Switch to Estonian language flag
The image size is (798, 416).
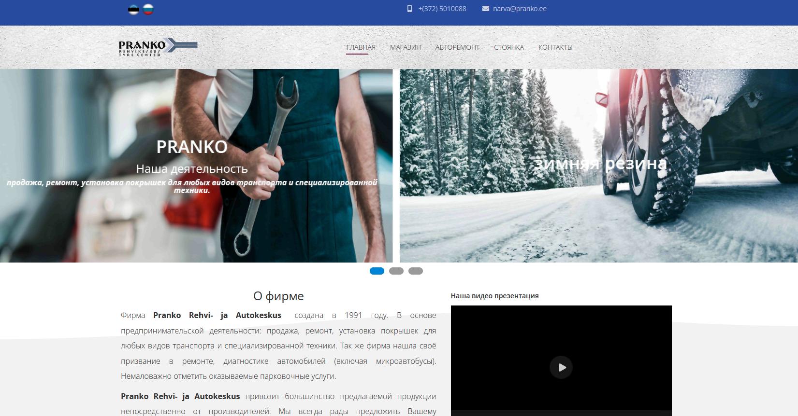pos(133,9)
